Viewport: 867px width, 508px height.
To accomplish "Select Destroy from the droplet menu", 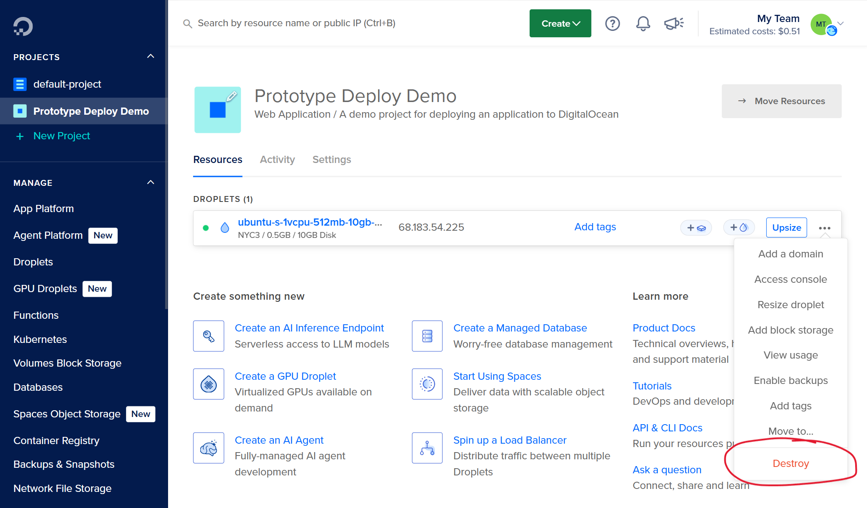I will click(x=790, y=464).
